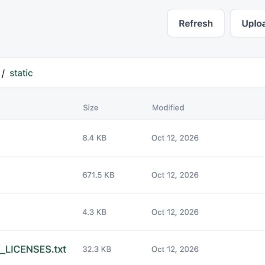Screen dimensions: 265x265
Task: Select the Modified column header
Action: pos(168,108)
